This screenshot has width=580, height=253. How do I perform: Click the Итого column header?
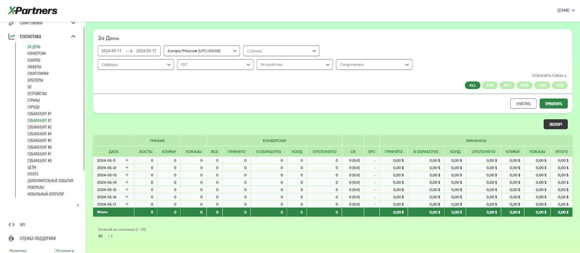[562, 151]
